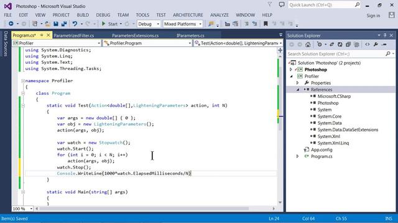Collapse the namespace Profiler code block
398x223 pixels.
point(23,81)
